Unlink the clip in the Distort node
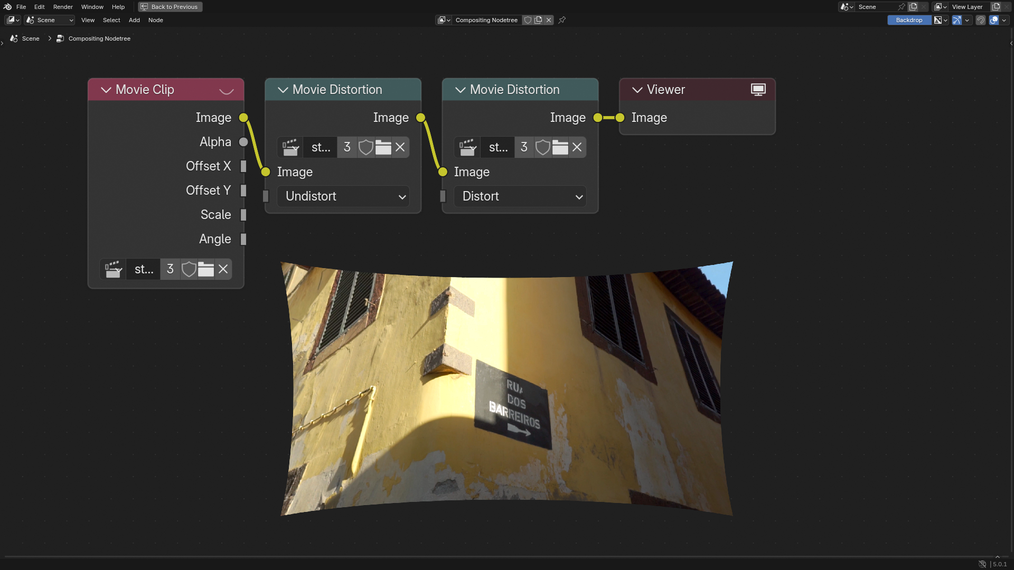Viewport: 1014px width, 570px height. click(577, 147)
